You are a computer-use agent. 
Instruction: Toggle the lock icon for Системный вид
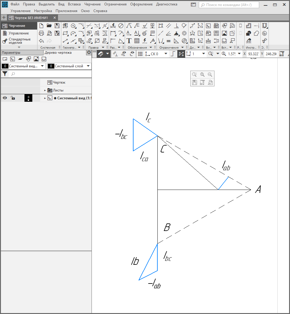tap(13, 98)
